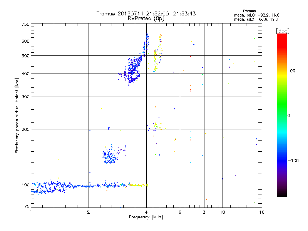The height and width of the screenshot is (231, 308).
Task: Click the plot title 'Tromsø 20130714 21:32:00-21:33:43'
Action: click(x=146, y=13)
